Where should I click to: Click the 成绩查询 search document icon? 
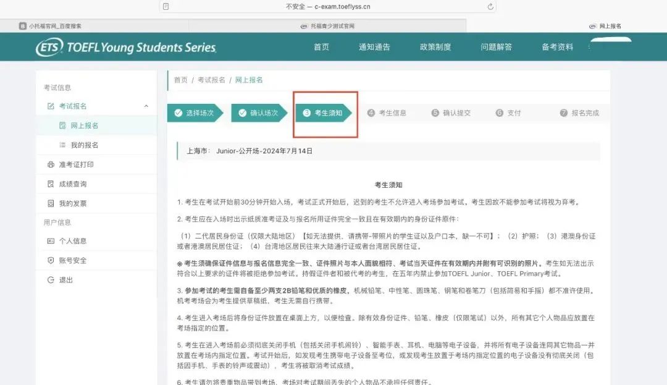(51, 184)
